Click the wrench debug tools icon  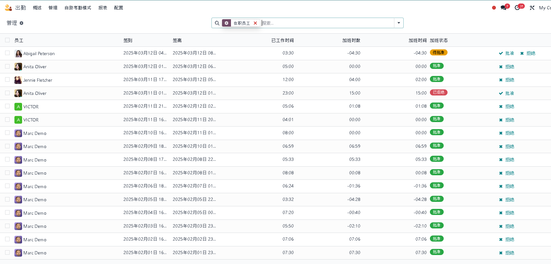coord(532,8)
